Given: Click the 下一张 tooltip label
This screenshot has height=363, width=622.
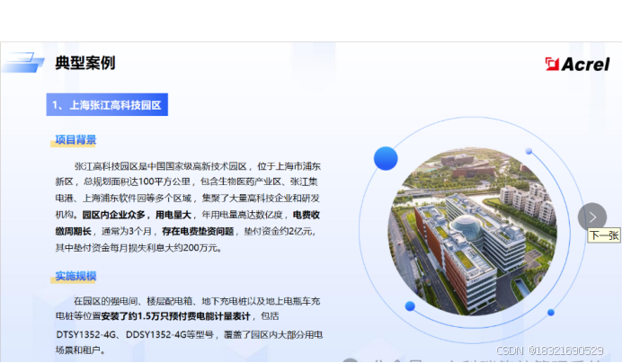Looking at the screenshot, I should coord(604,235).
